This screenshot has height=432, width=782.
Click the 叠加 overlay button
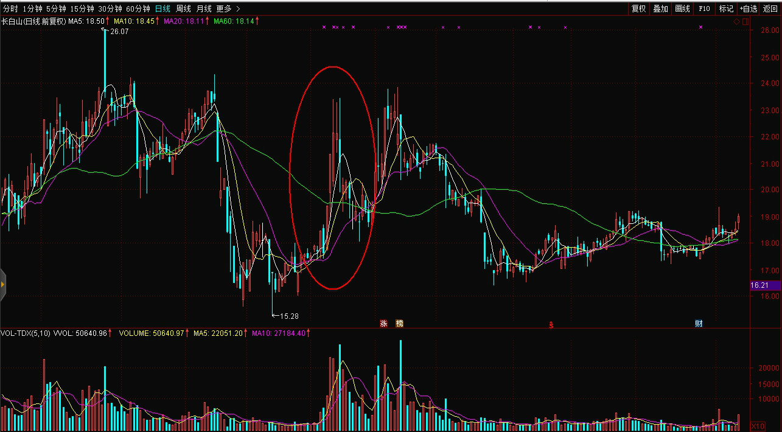click(660, 9)
